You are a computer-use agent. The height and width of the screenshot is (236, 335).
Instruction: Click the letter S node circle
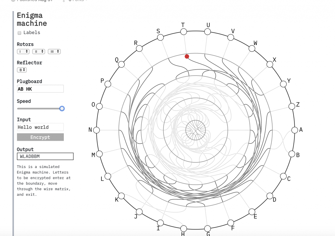coord(160,37)
